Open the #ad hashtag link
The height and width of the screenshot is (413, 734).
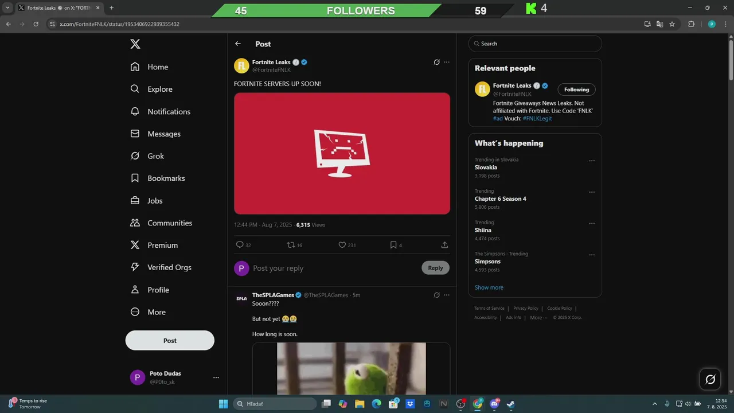tap(498, 118)
